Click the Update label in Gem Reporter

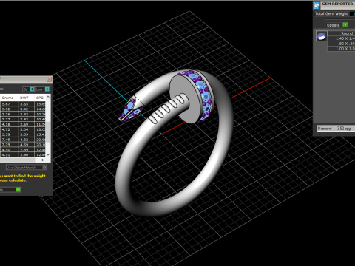pos(333,25)
